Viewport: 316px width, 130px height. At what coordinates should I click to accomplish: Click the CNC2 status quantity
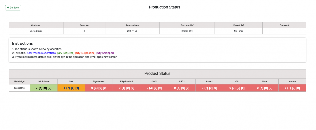click(x=182, y=88)
